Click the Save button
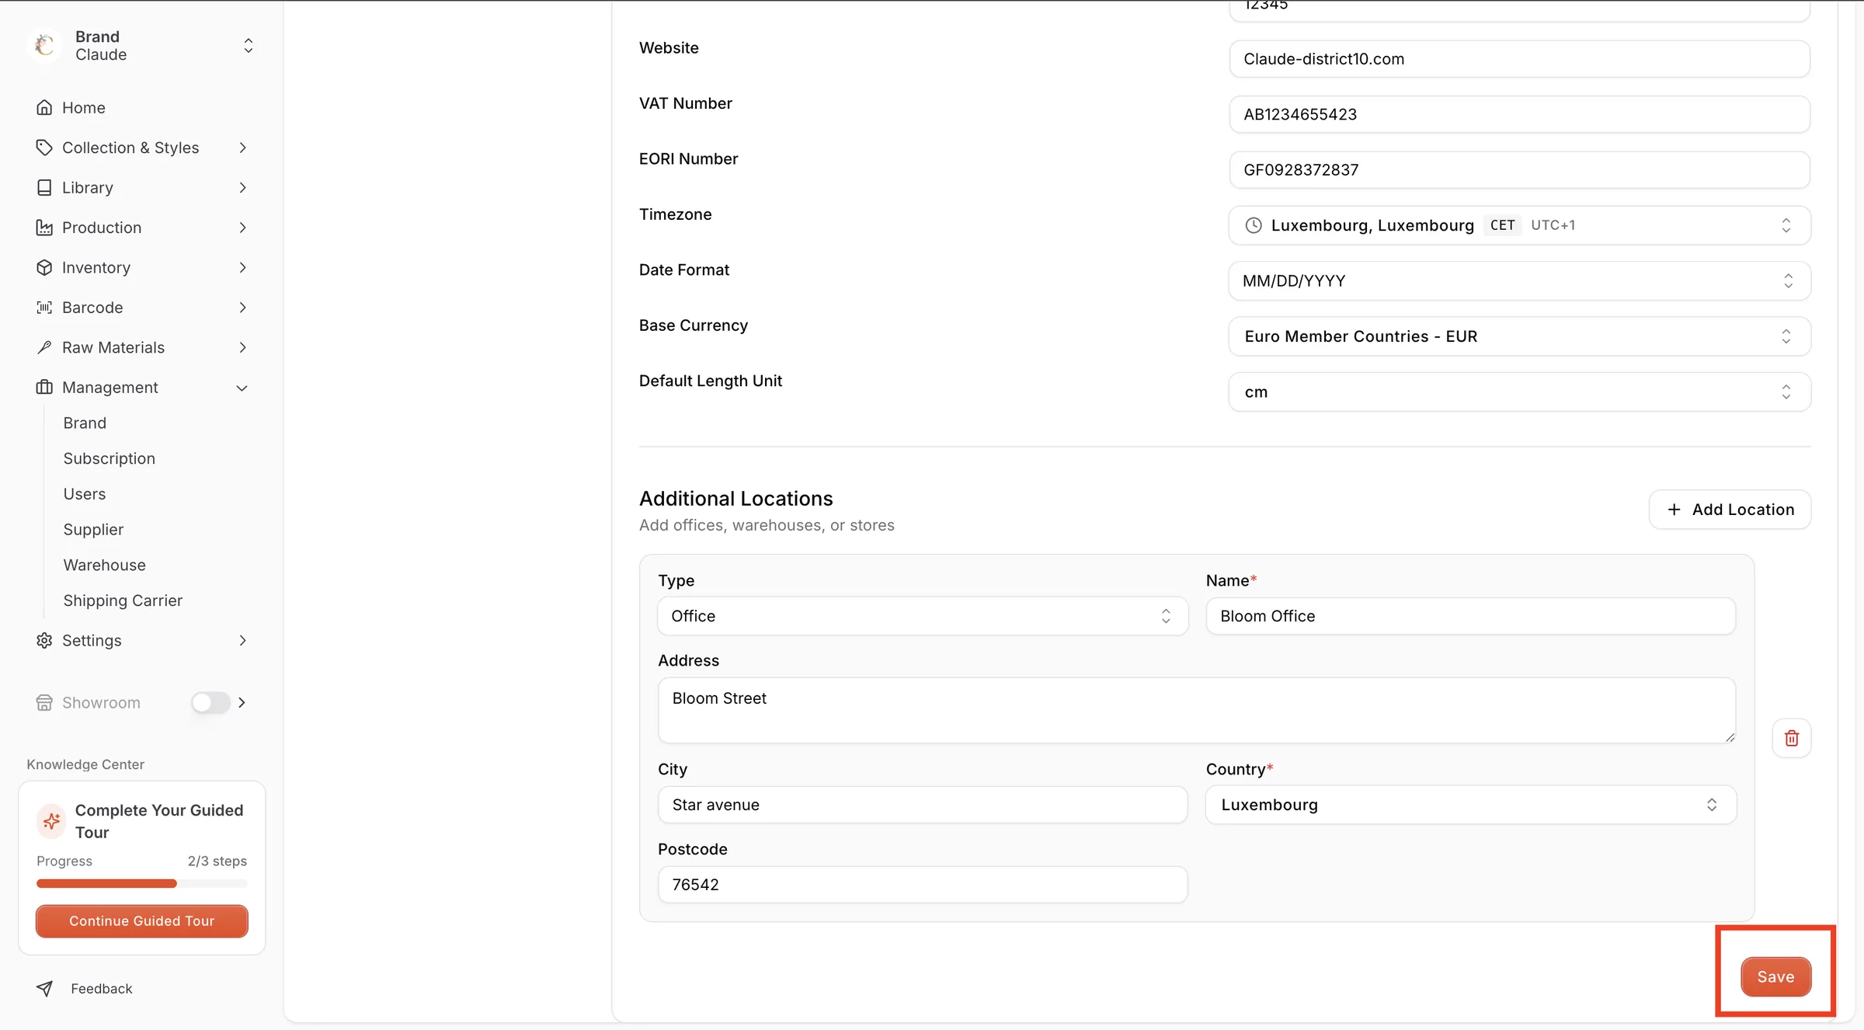 (x=1775, y=976)
